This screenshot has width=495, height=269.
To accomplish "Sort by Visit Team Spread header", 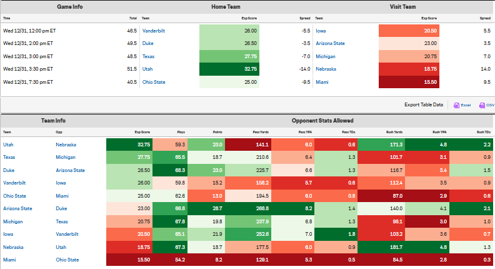I will tap(485, 18).
